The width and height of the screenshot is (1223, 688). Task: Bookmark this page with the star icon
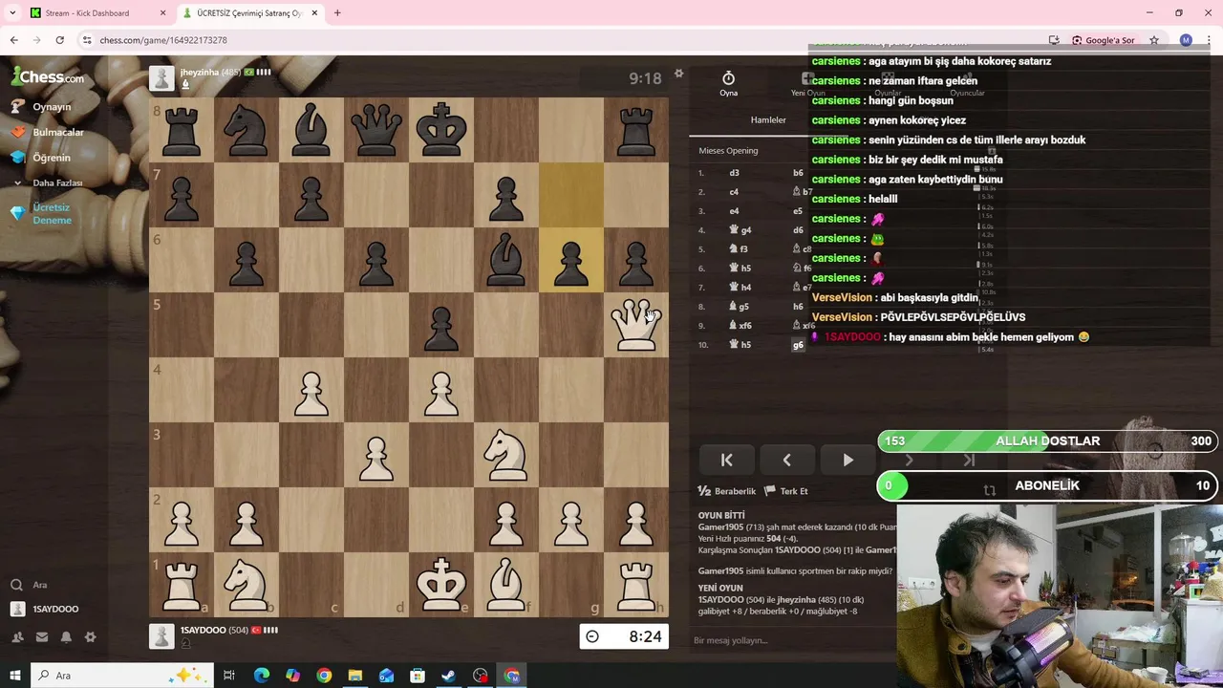tap(1154, 40)
